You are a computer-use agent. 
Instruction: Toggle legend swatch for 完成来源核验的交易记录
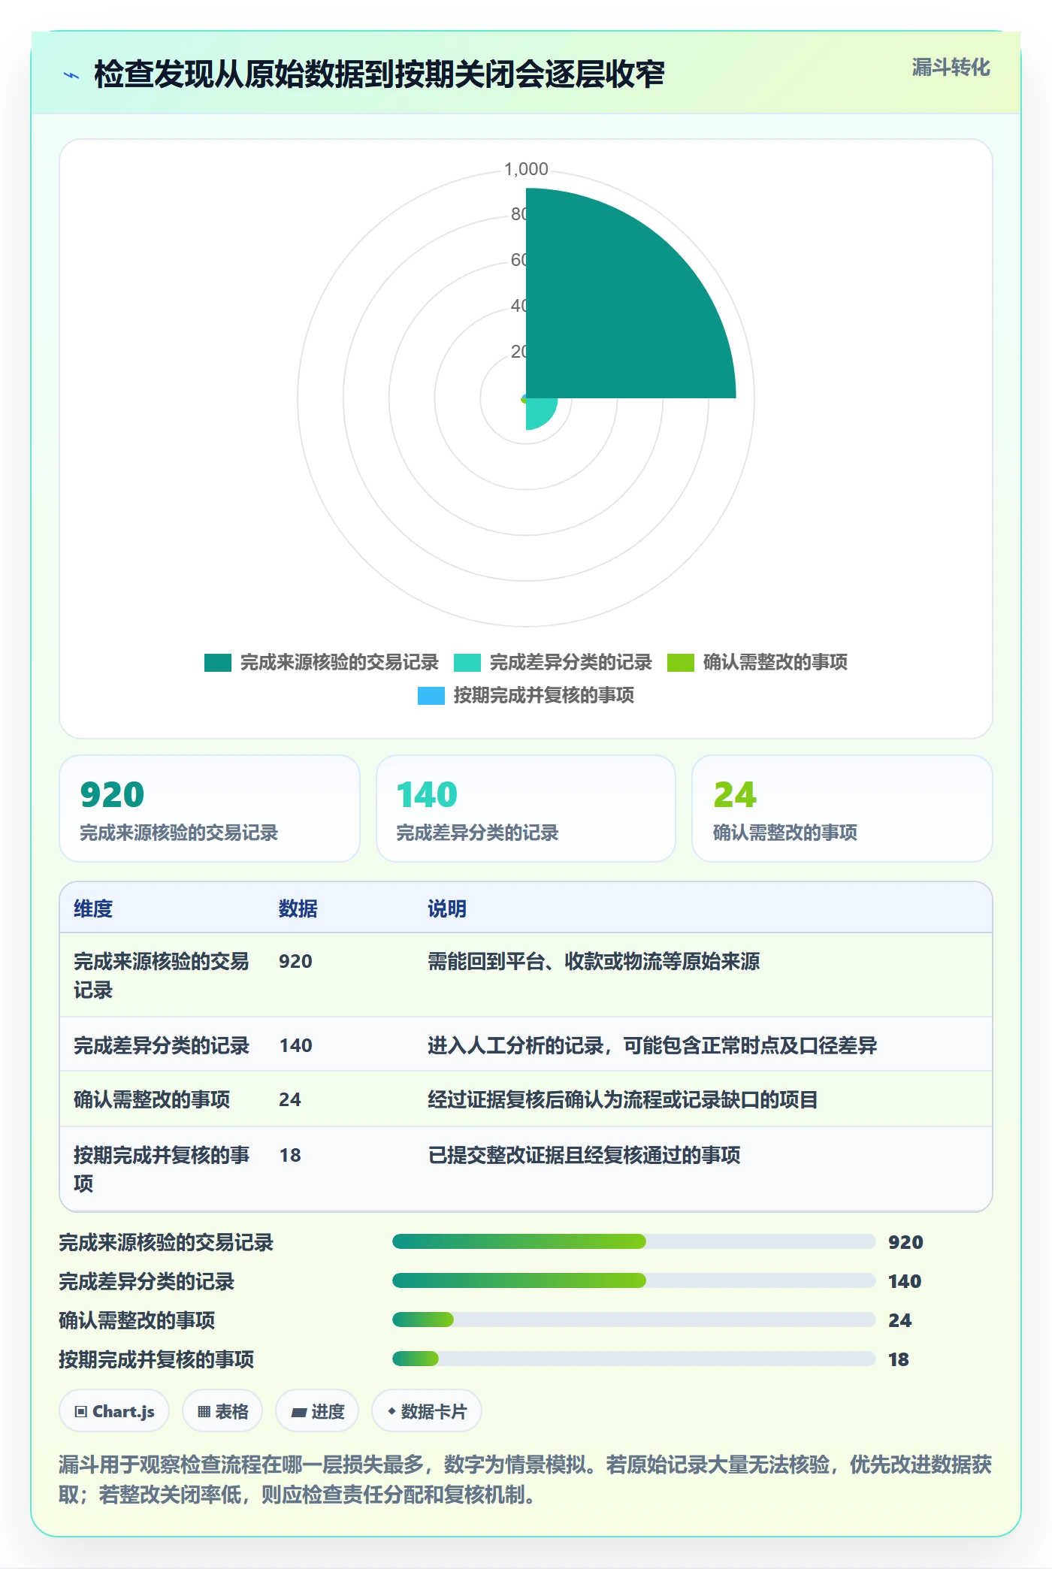click(x=218, y=663)
